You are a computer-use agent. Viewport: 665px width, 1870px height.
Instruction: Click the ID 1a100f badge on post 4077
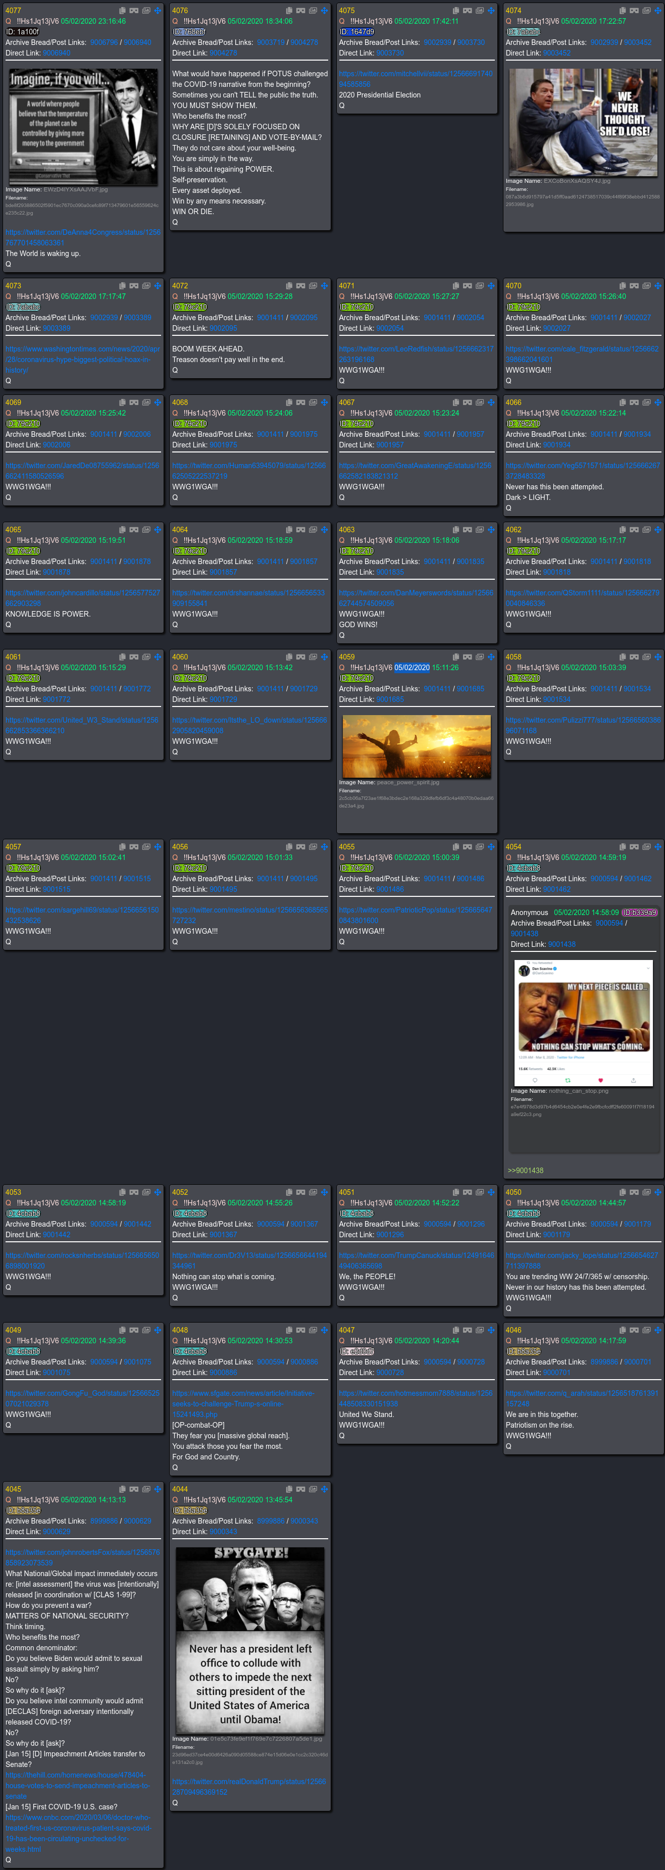click(23, 32)
